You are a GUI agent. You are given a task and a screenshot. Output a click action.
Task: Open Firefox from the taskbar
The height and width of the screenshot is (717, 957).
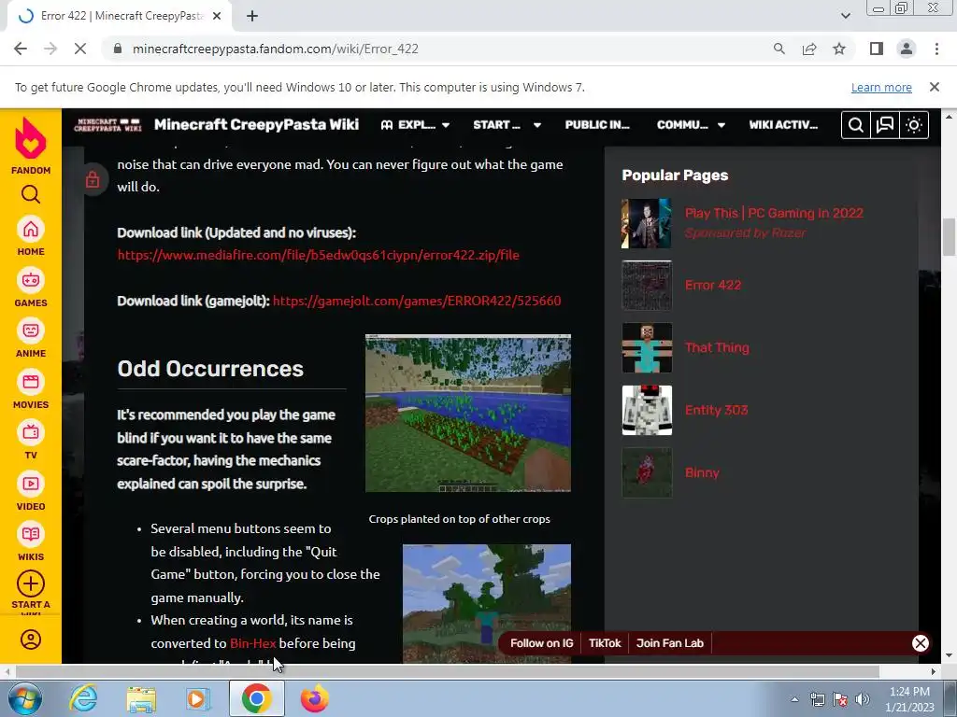click(314, 698)
